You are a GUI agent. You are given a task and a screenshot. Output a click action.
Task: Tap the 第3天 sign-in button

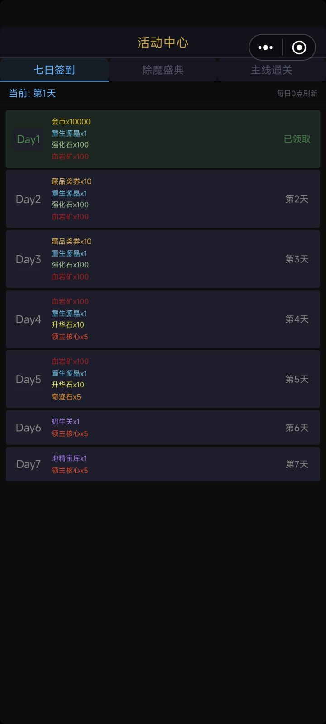297,259
